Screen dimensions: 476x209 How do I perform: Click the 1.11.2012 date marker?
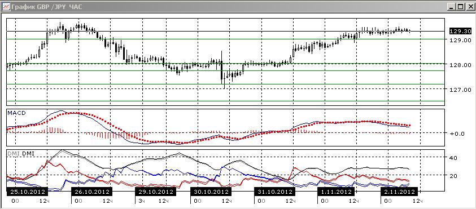click(x=336, y=192)
